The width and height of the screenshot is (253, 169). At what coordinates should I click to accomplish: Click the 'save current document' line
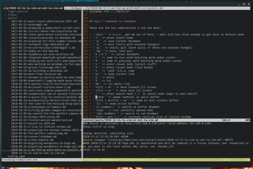tap(115, 41)
